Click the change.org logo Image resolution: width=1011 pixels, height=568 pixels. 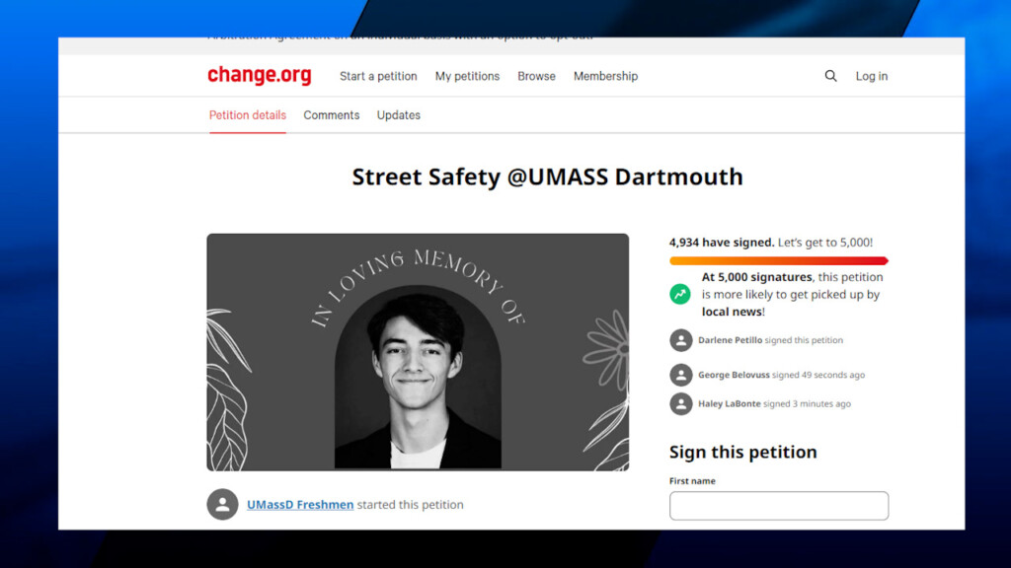point(259,76)
